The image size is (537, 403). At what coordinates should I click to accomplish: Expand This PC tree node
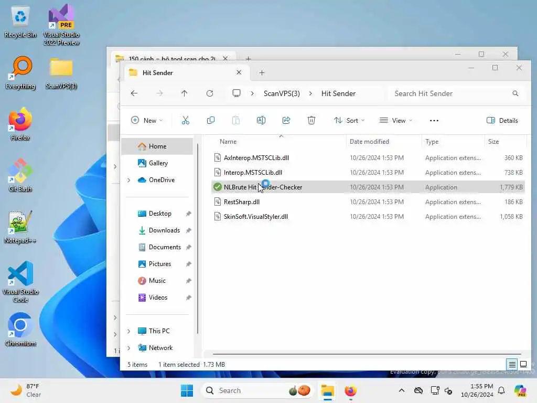point(129,331)
